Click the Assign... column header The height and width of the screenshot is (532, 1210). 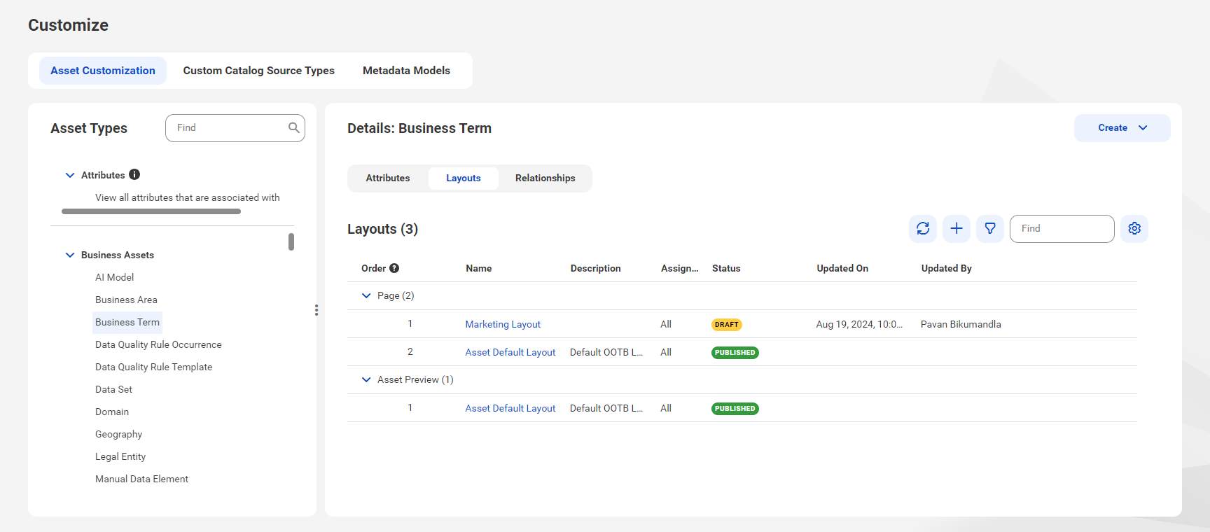point(680,268)
